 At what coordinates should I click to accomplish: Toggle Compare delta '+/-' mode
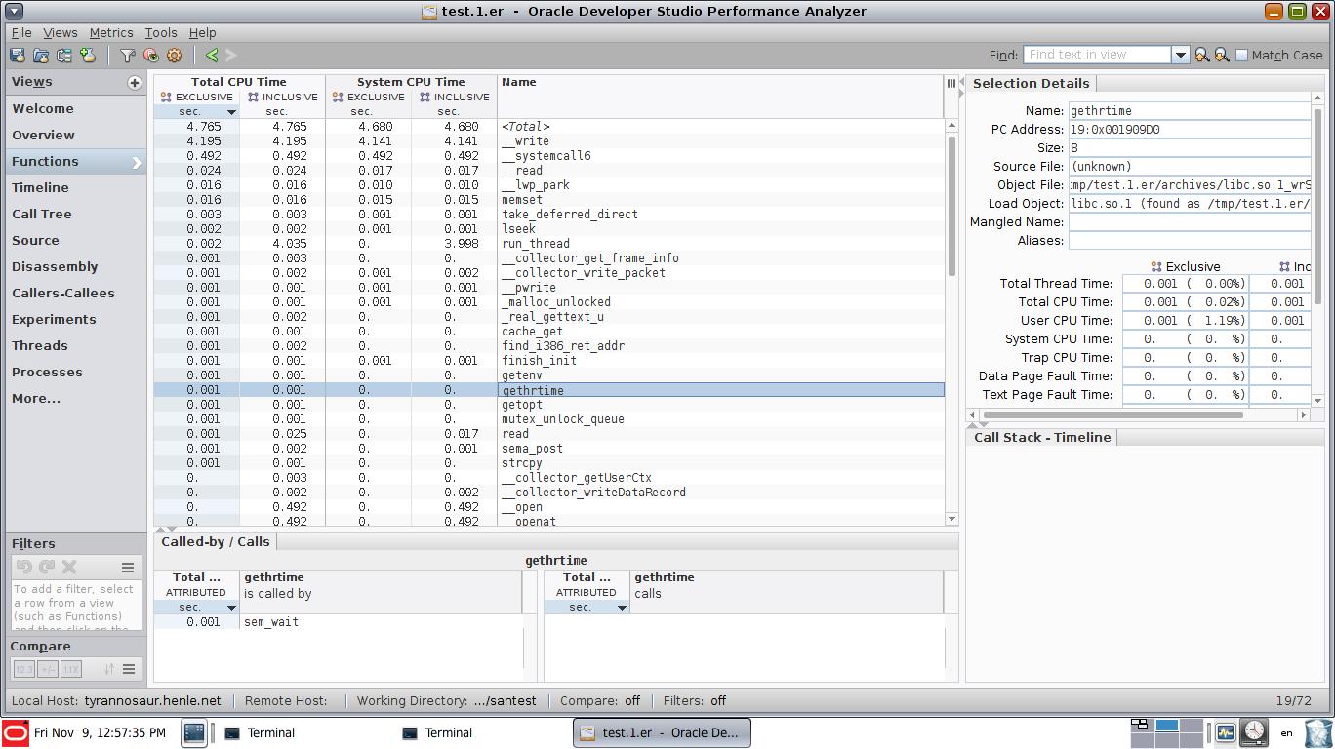coord(47,669)
